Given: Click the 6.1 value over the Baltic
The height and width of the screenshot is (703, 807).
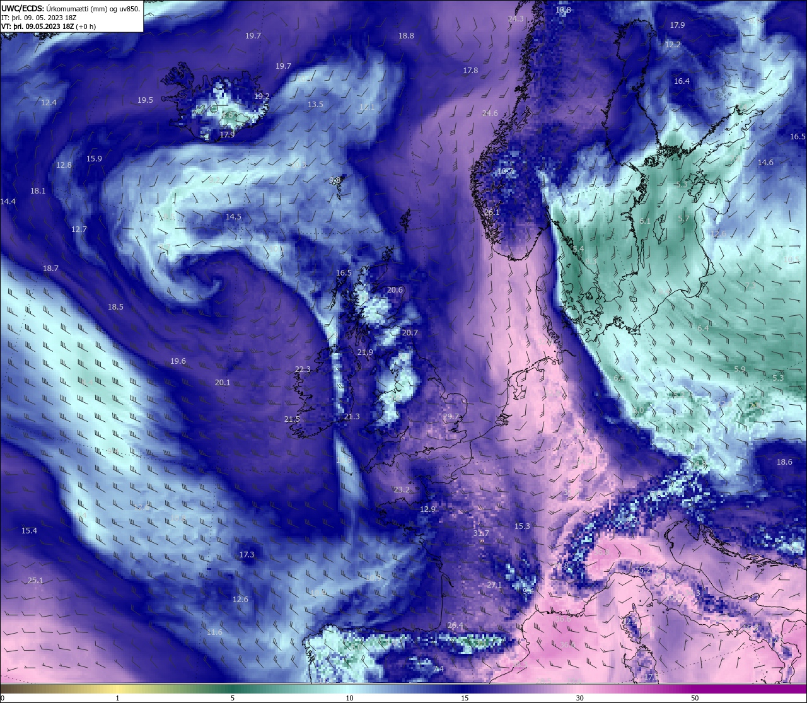Looking at the screenshot, I should [645, 221].
